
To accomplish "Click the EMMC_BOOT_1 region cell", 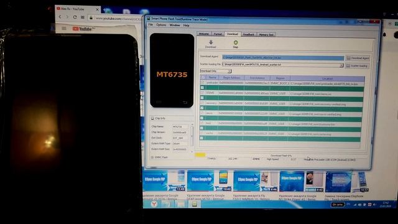I will tap(280, 83).
